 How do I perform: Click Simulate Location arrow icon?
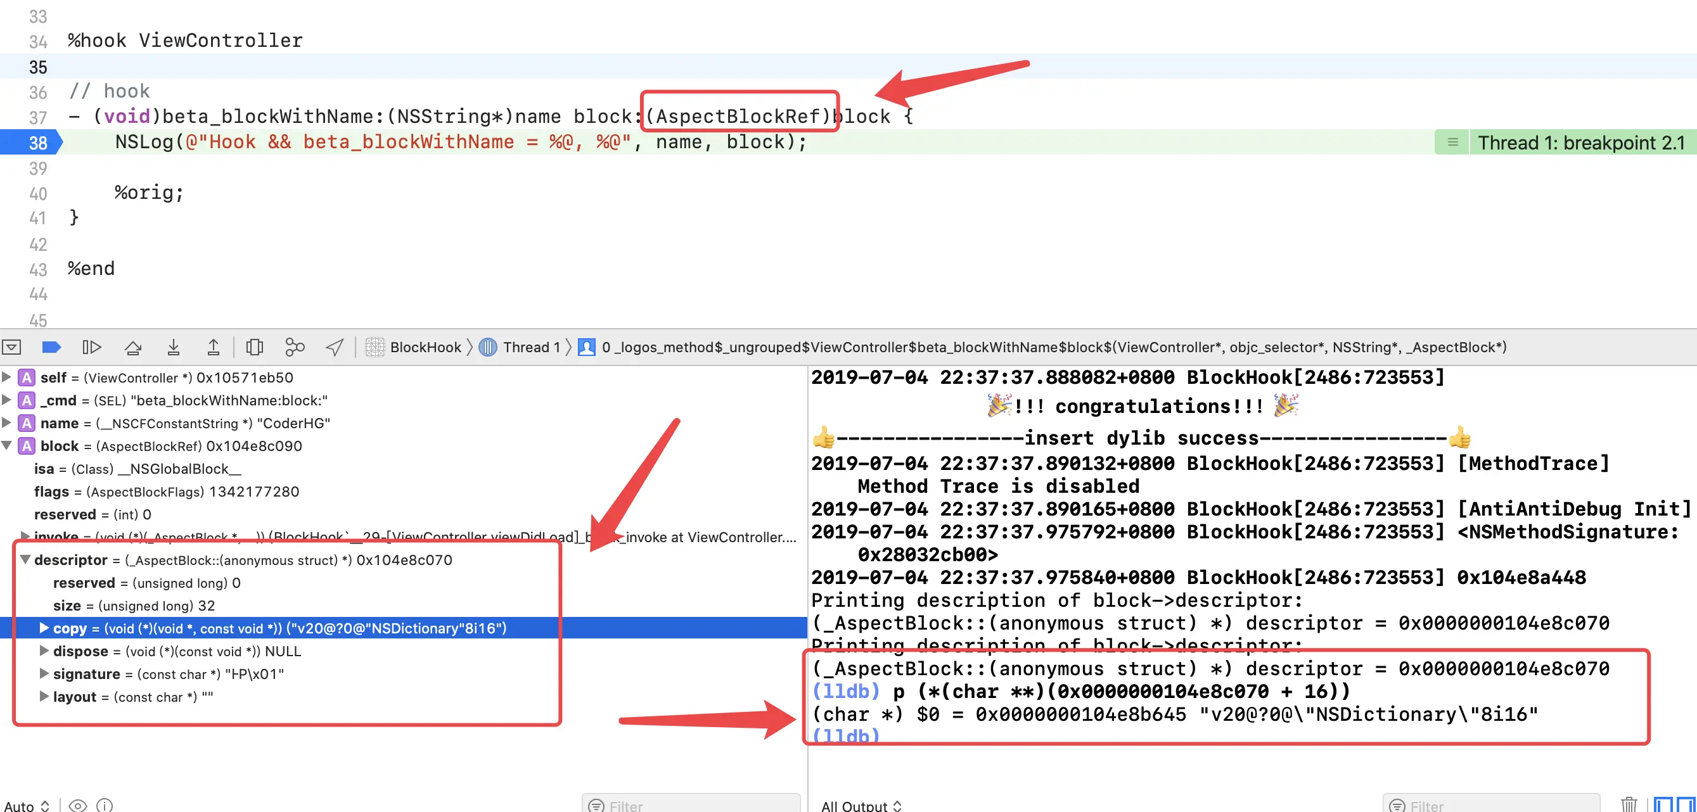(x=335, y=347)
